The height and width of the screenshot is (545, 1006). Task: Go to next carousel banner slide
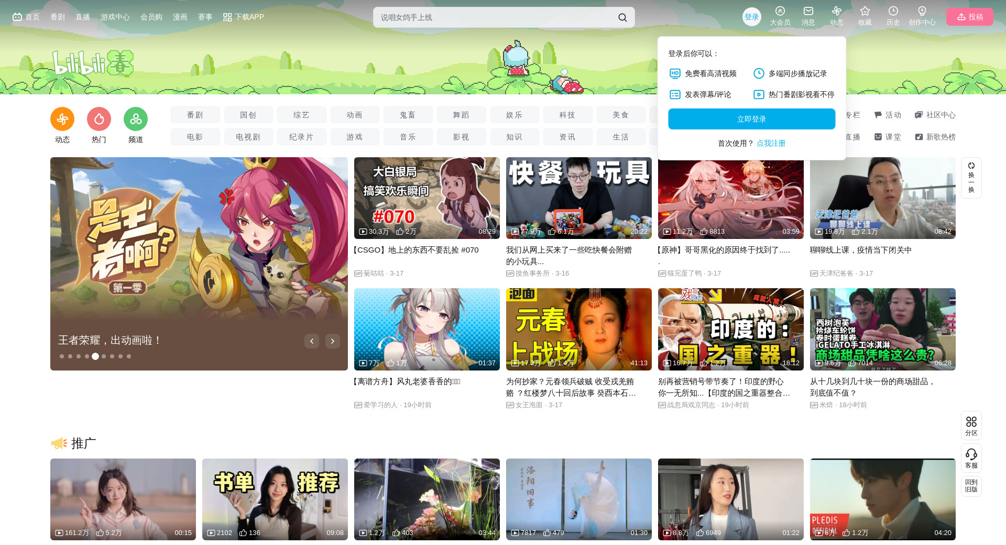pyautogui.click(x=332, y=341)
